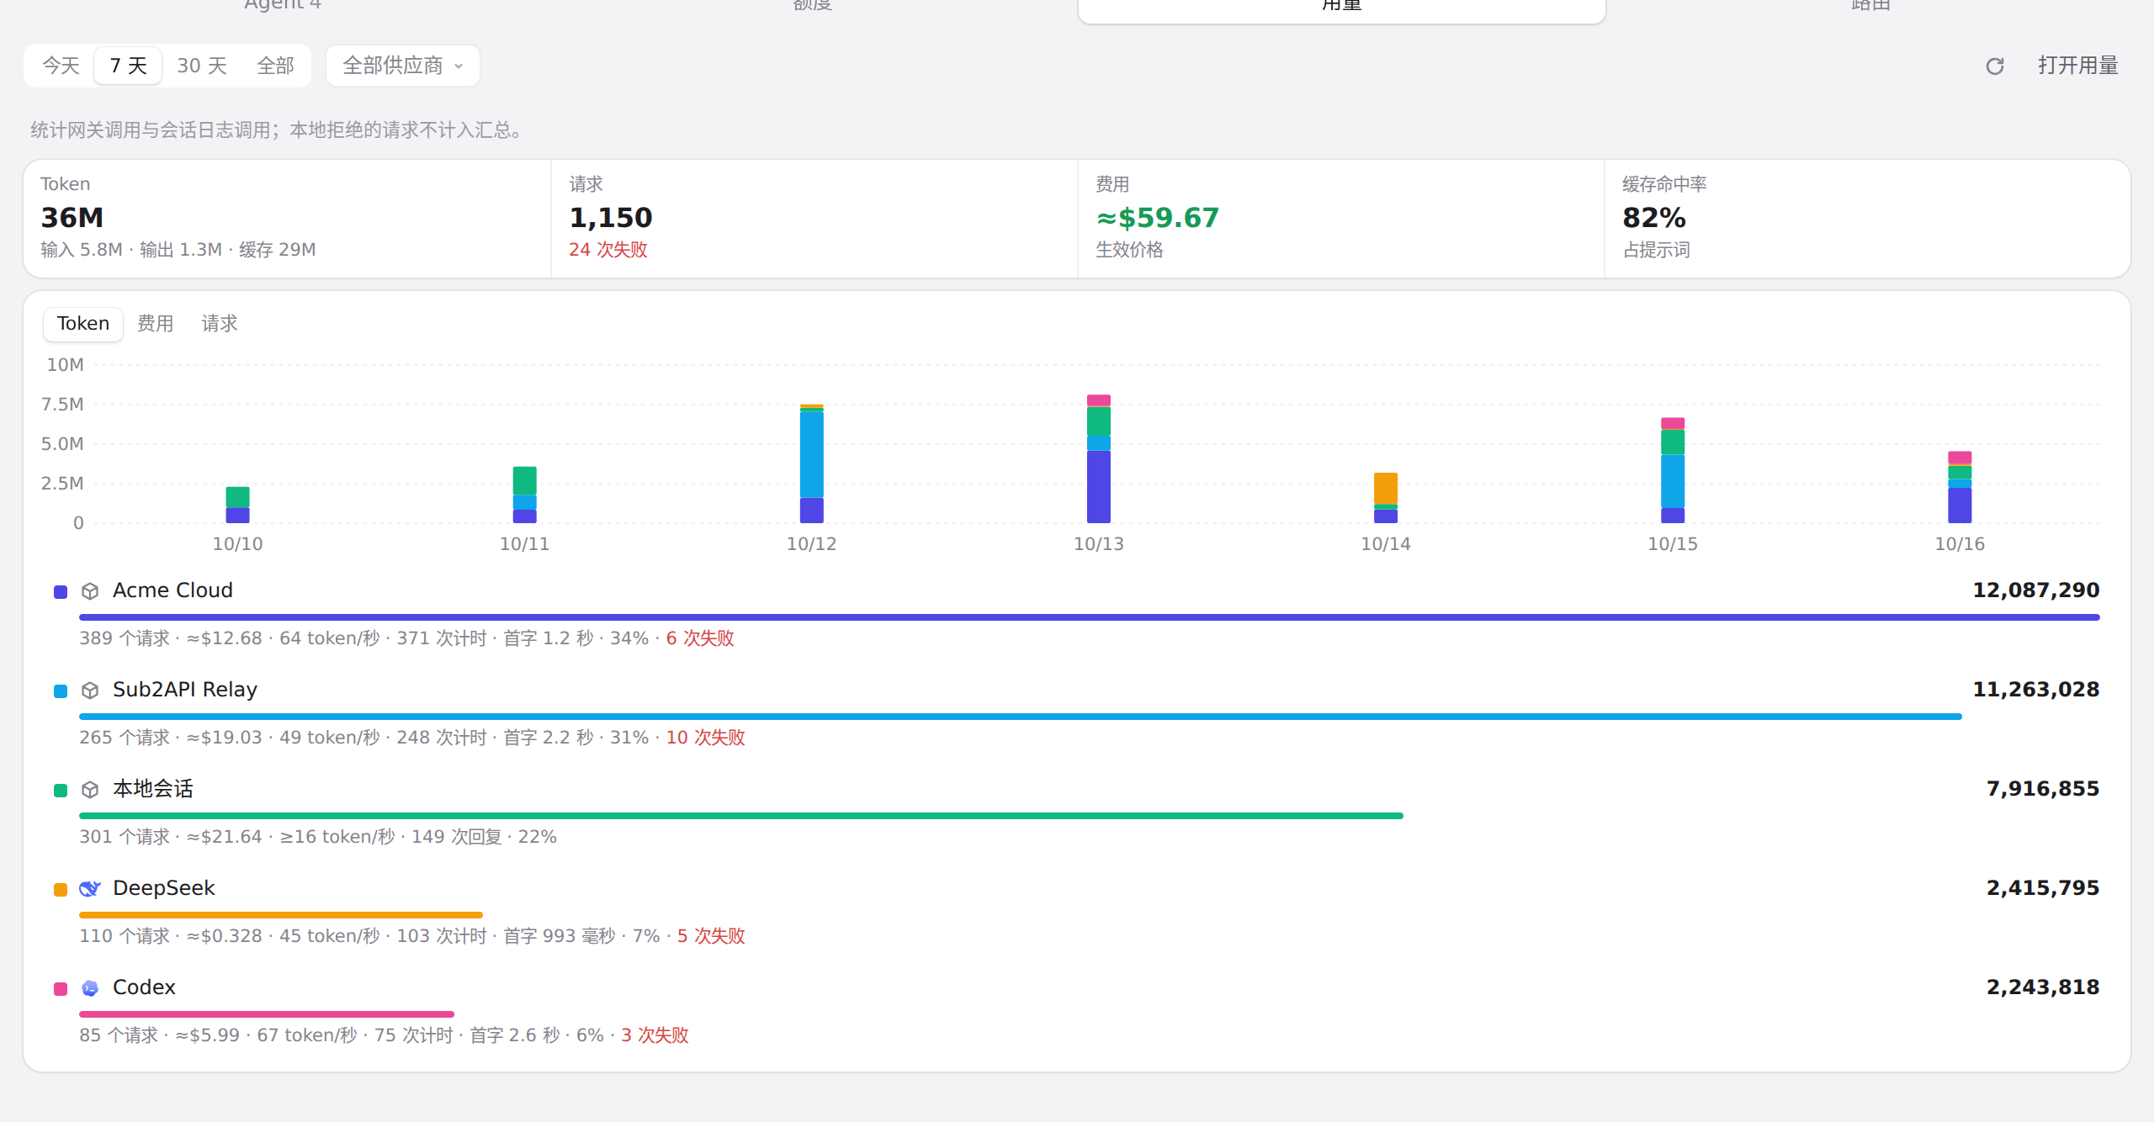Click the 本地会话 cube icon
Image resolution: width=2154 pixels, height=1122 pixels.
pyautogui.click(x=90, y=790)
